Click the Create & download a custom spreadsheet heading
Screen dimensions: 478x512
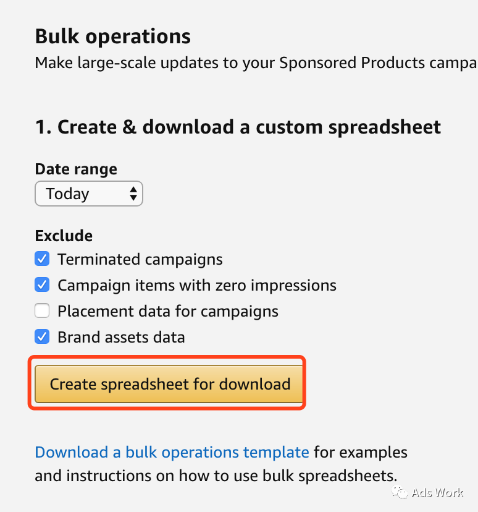pos(238,127)
